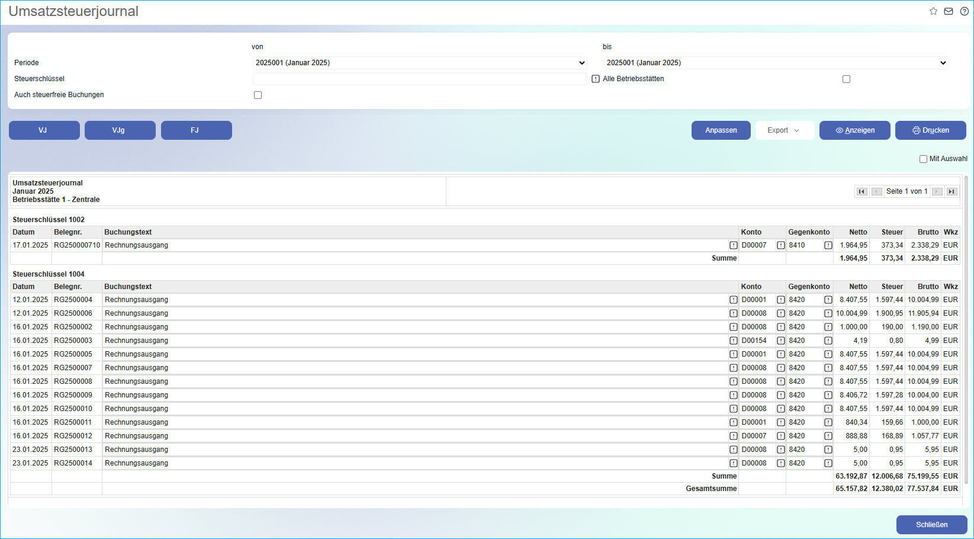Print the journal with Drucken
Screen dimensions: 974x539
point(930,130)
